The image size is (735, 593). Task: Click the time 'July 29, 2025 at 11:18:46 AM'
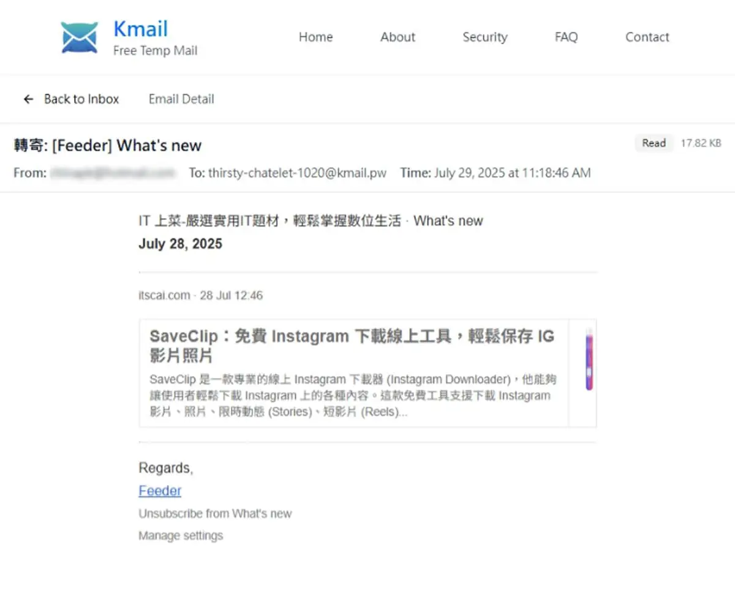pyautogui.click(x=512, y=173)
